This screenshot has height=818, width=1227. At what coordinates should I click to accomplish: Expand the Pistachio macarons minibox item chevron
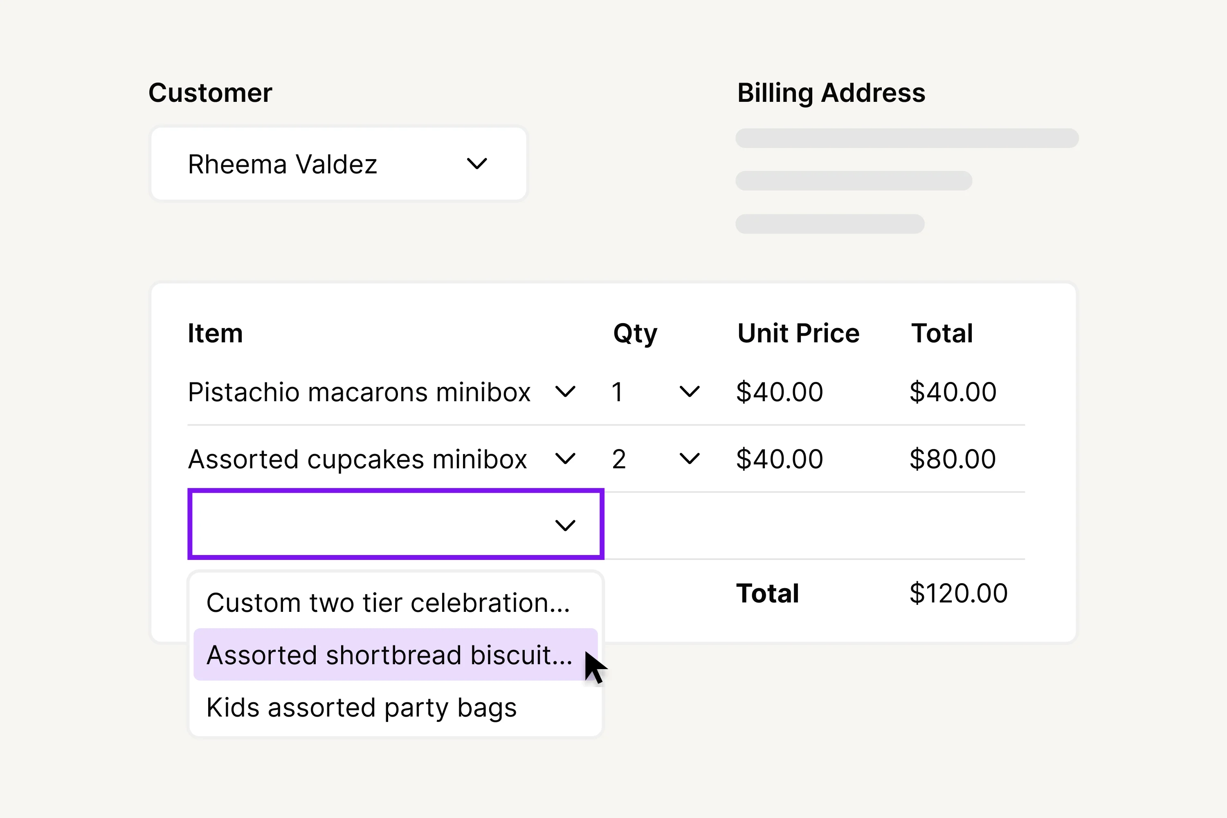tap(565, 391)
